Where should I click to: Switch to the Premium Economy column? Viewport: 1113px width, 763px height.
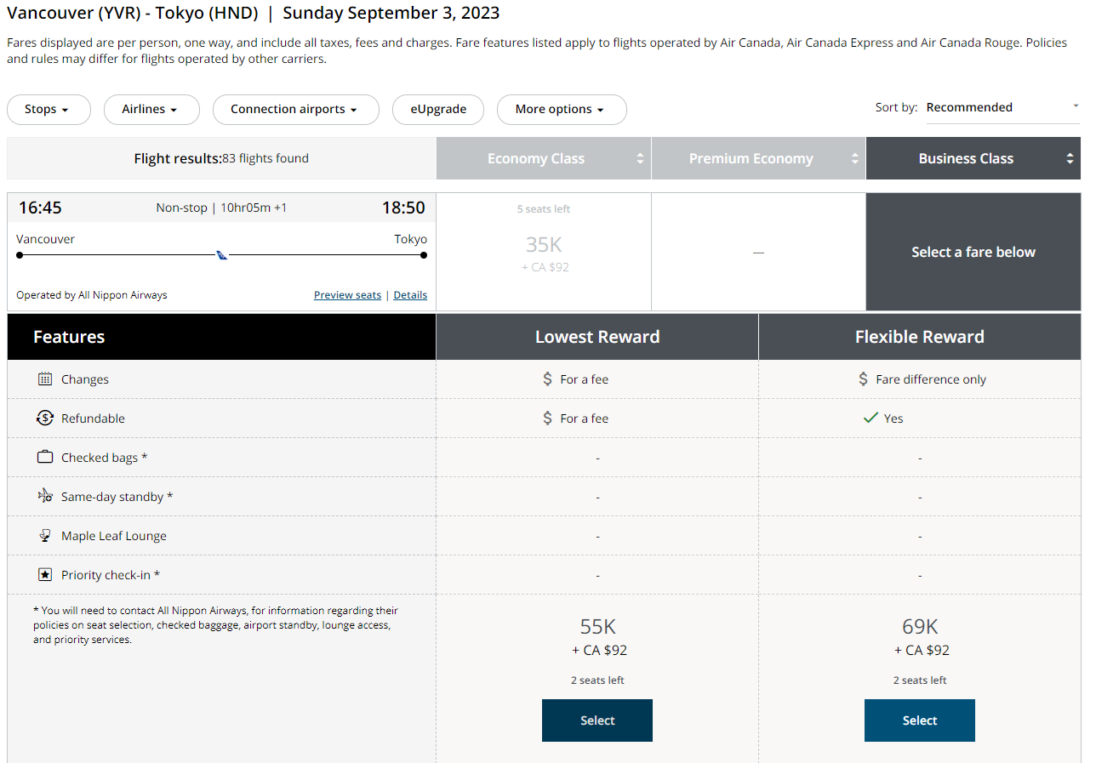[751, 158]
